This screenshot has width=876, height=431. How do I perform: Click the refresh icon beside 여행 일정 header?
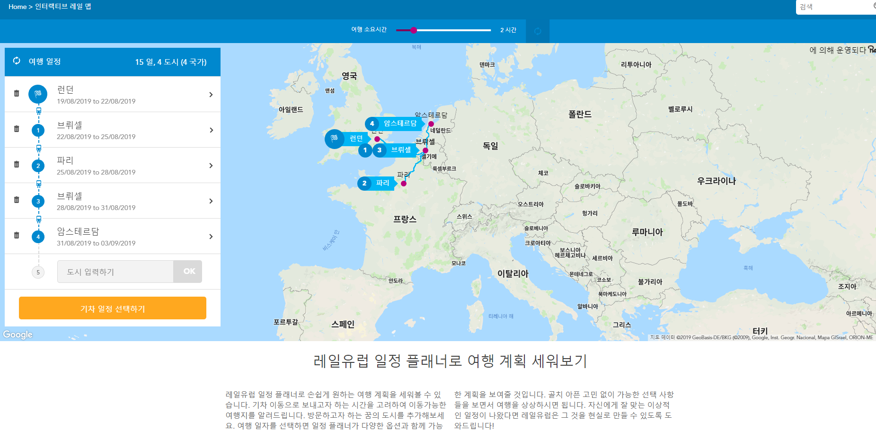(x=17, y=61)
